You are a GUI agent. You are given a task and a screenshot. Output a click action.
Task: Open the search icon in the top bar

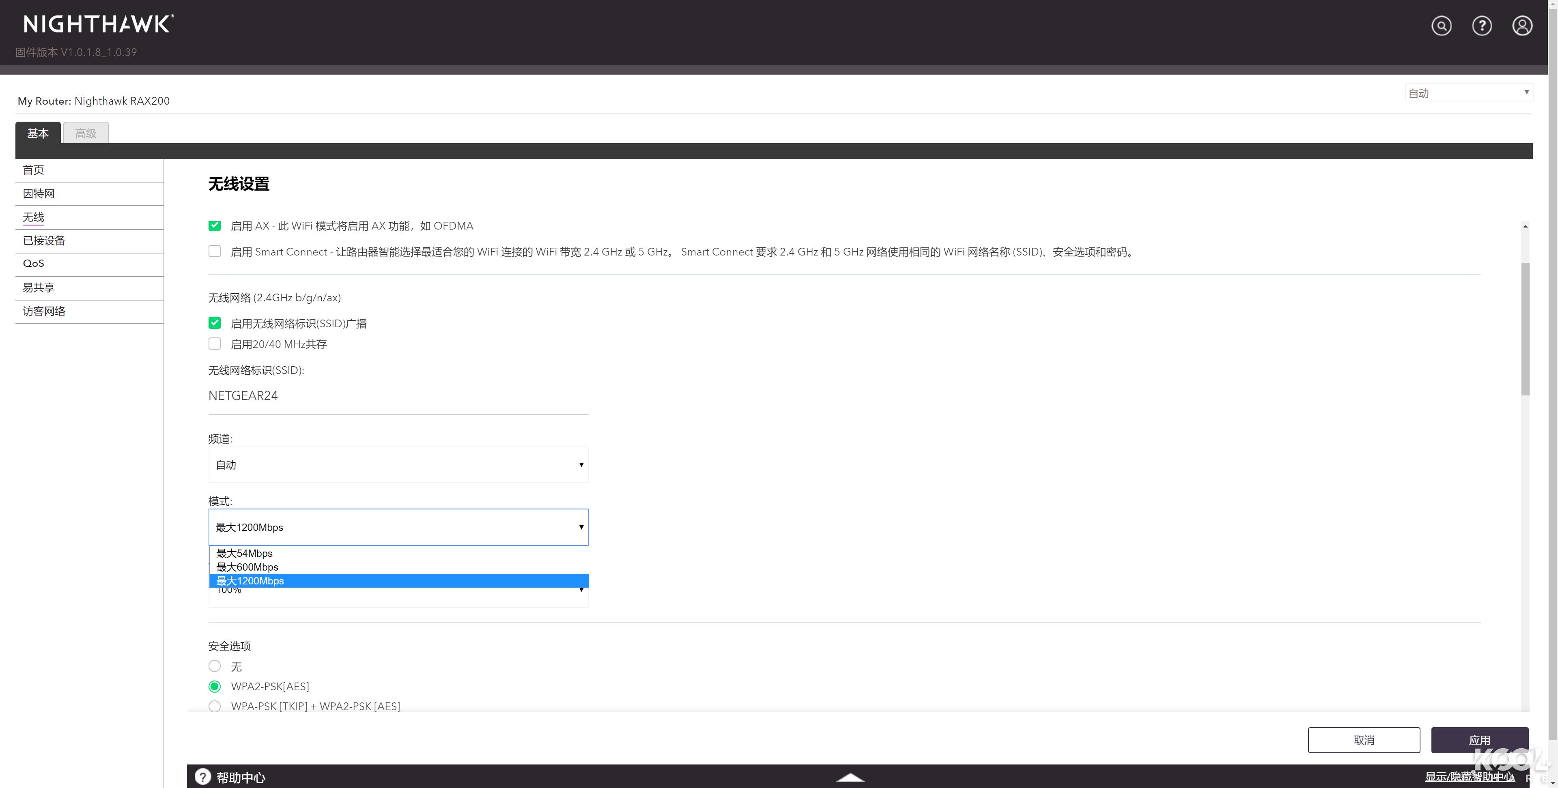[1442, 26]
